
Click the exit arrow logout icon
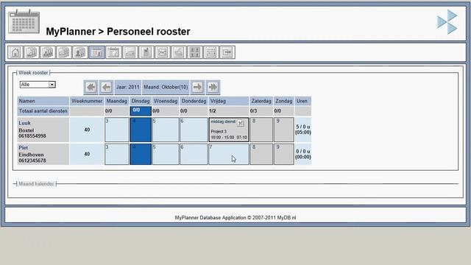227,52
